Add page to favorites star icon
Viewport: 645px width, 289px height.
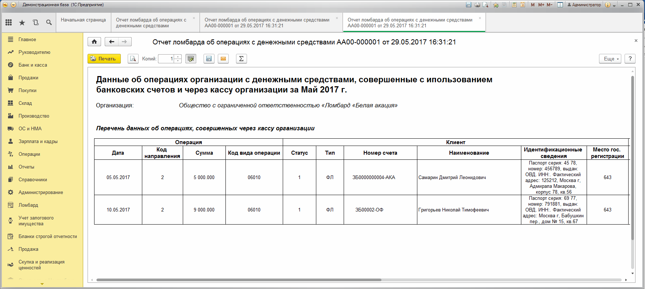point(496,5)
